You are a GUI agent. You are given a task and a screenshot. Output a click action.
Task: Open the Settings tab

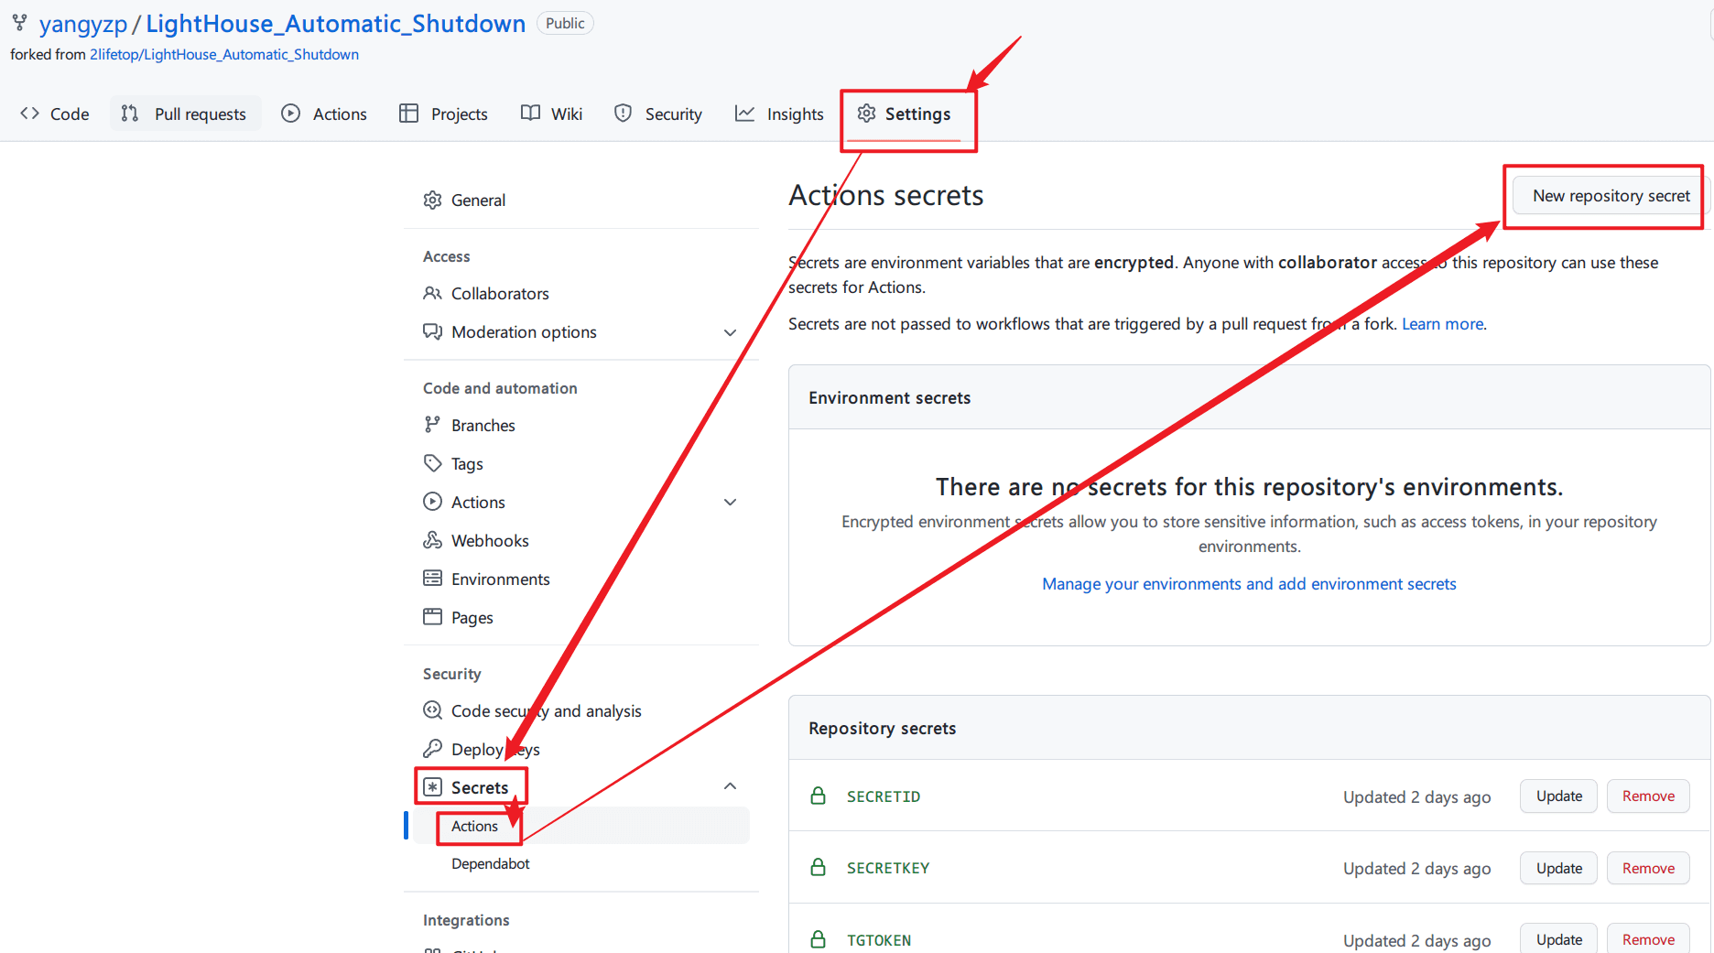905,114
